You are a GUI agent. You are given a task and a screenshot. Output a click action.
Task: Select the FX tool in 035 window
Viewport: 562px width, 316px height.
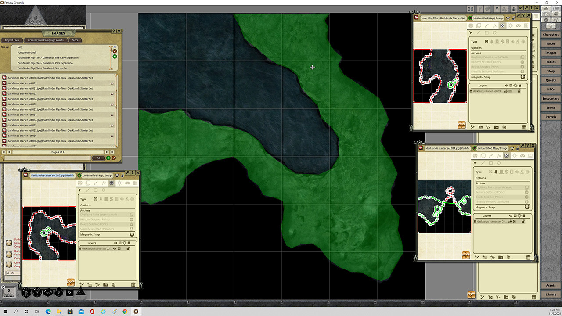(104, 183)
